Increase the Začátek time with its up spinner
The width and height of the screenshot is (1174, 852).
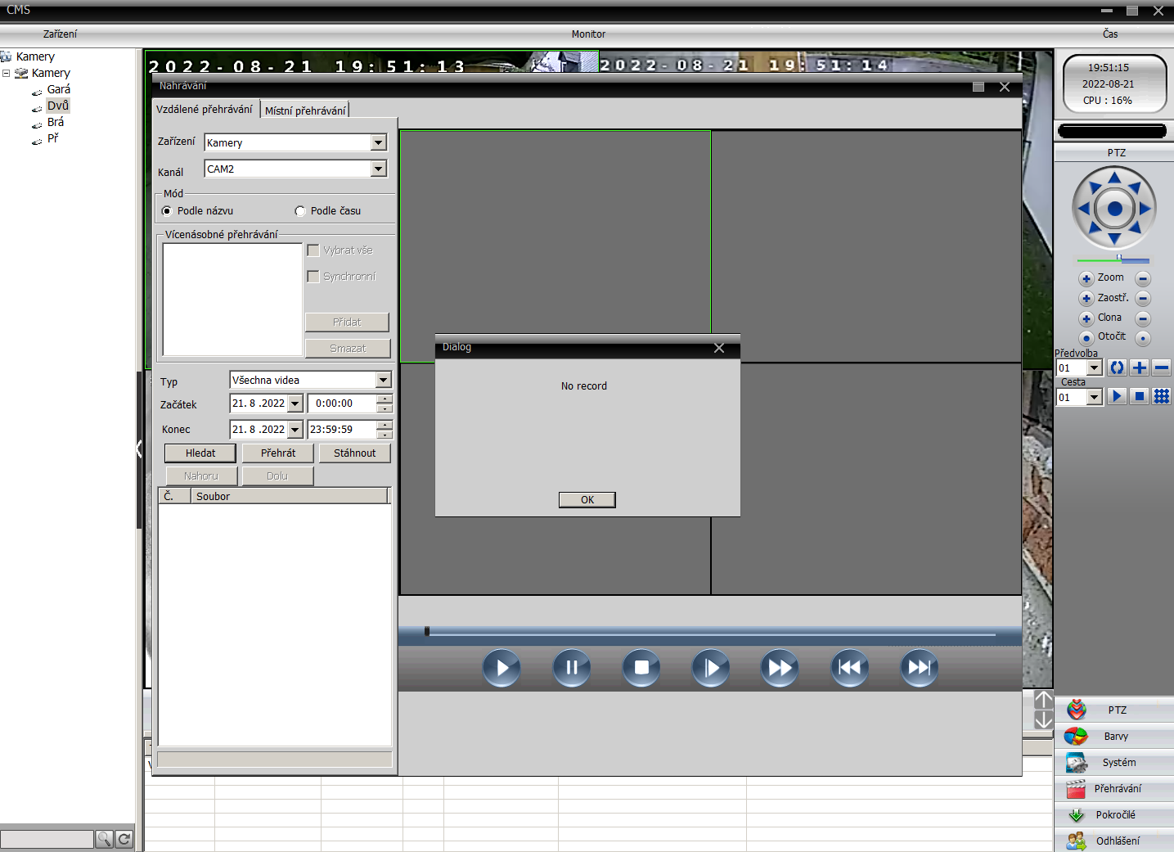[x=385, y=399]
